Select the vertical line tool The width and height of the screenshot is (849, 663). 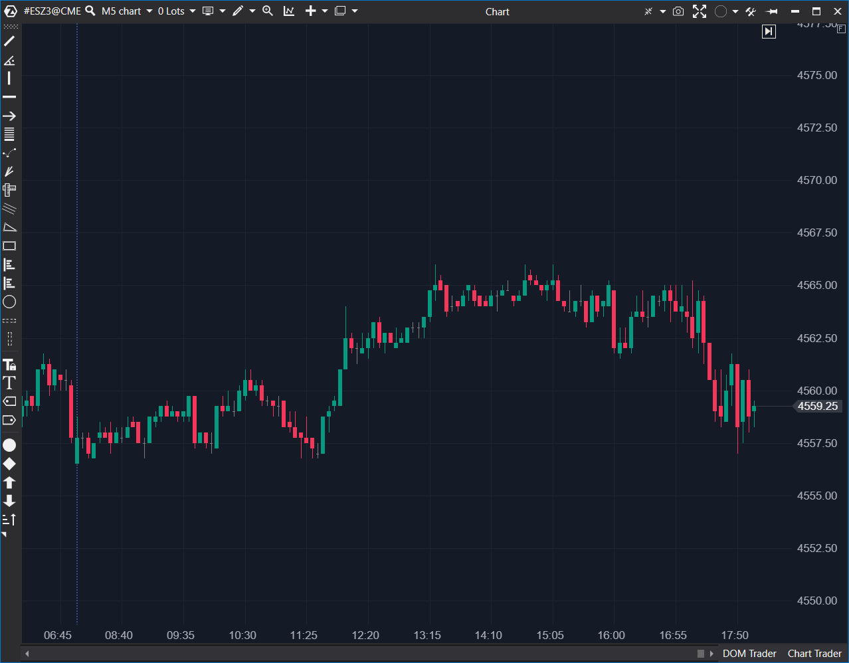[x=9, y=78]
